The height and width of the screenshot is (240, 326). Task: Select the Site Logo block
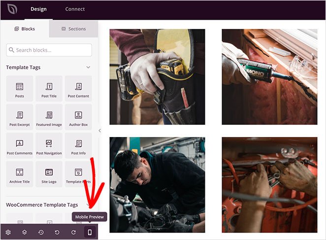(x=49, y=174)
